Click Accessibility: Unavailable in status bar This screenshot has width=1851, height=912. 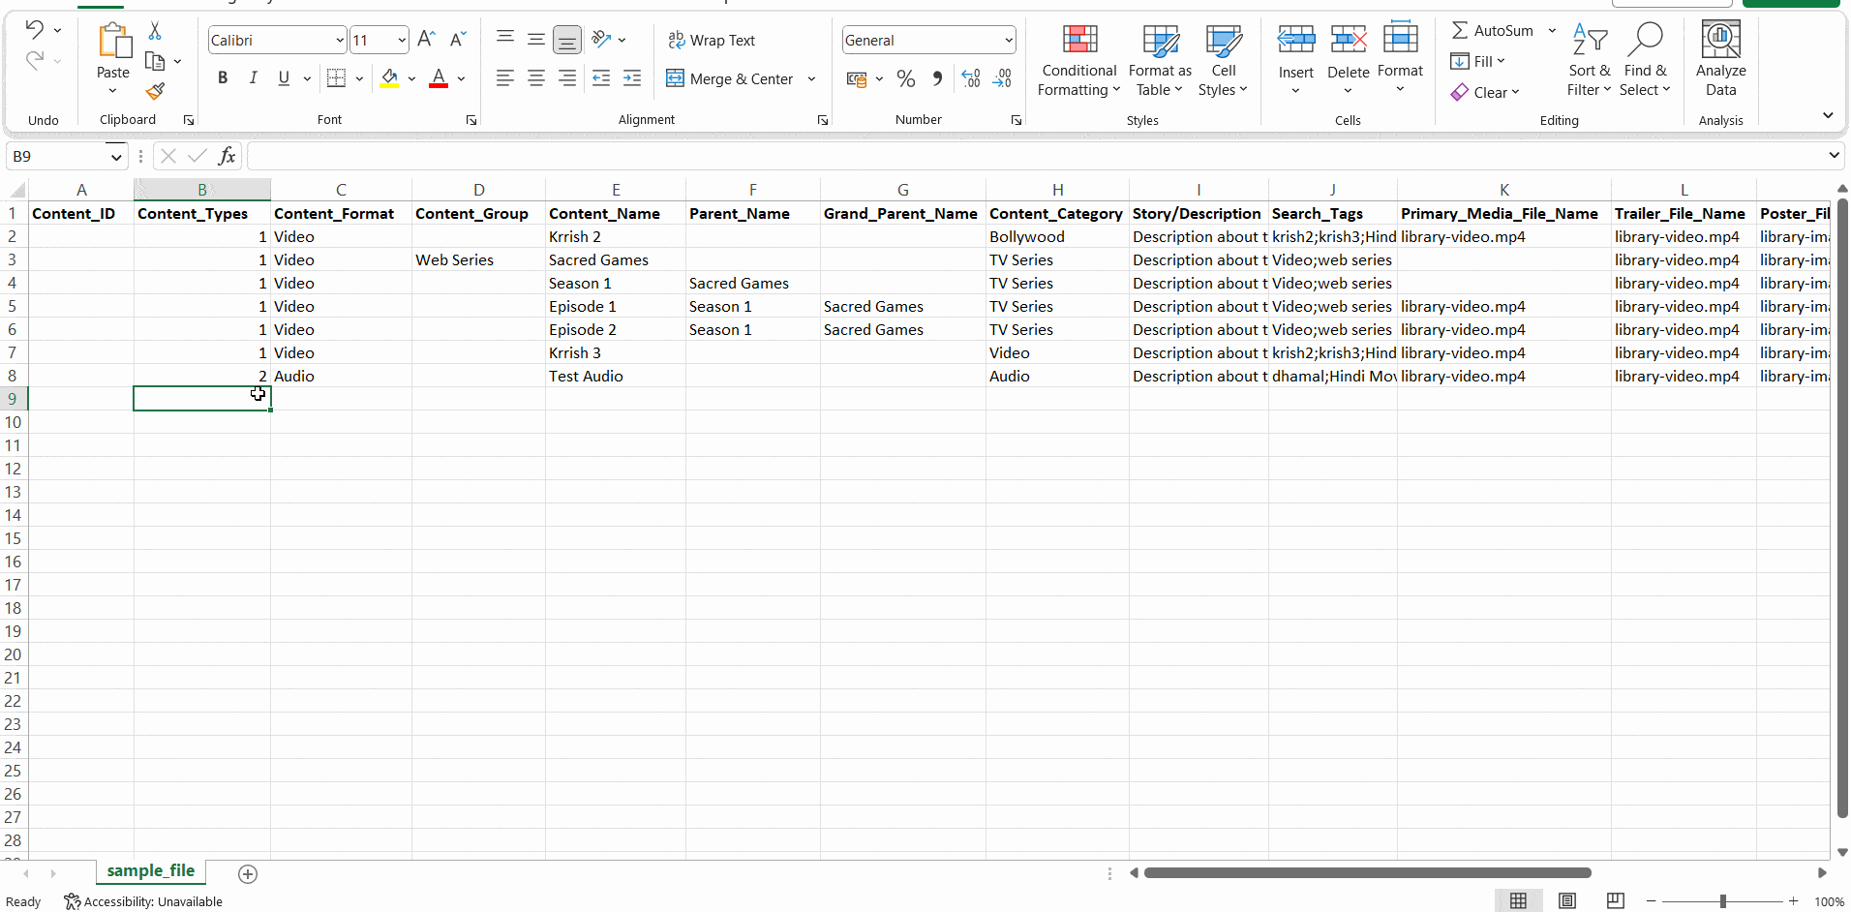[143, 901]
